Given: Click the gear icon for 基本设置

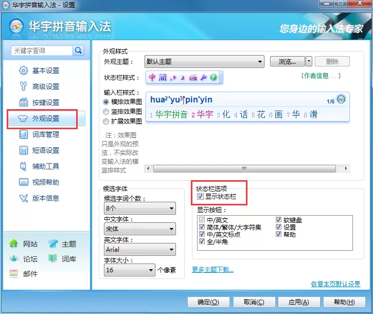Looking at the screenshot, I should pos(23,71).
